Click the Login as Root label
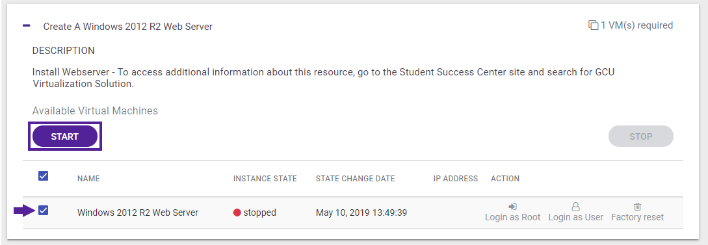This screenshot has height=245, width=708. click(x=512, y=218)
